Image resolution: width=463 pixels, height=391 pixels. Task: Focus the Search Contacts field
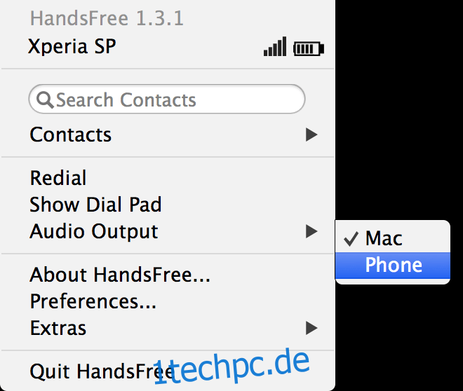tap(167, 100)
